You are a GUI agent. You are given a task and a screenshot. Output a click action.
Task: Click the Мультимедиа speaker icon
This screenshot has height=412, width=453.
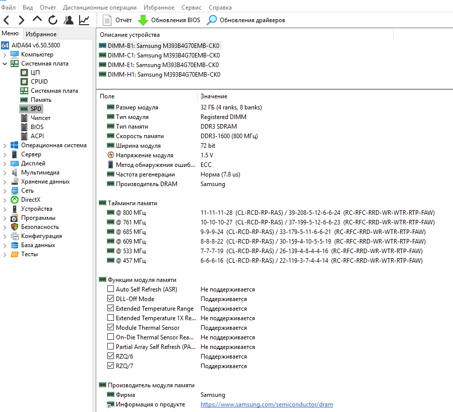(x=15, y=172)
